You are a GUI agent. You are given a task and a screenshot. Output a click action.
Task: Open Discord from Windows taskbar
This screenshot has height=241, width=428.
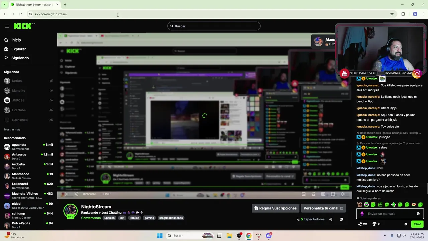pyautogui.click(x=269, y=236)
